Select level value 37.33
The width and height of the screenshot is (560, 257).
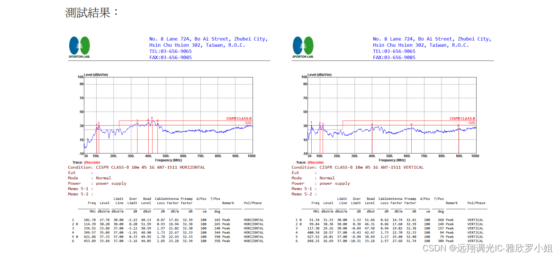coord(105,237)
